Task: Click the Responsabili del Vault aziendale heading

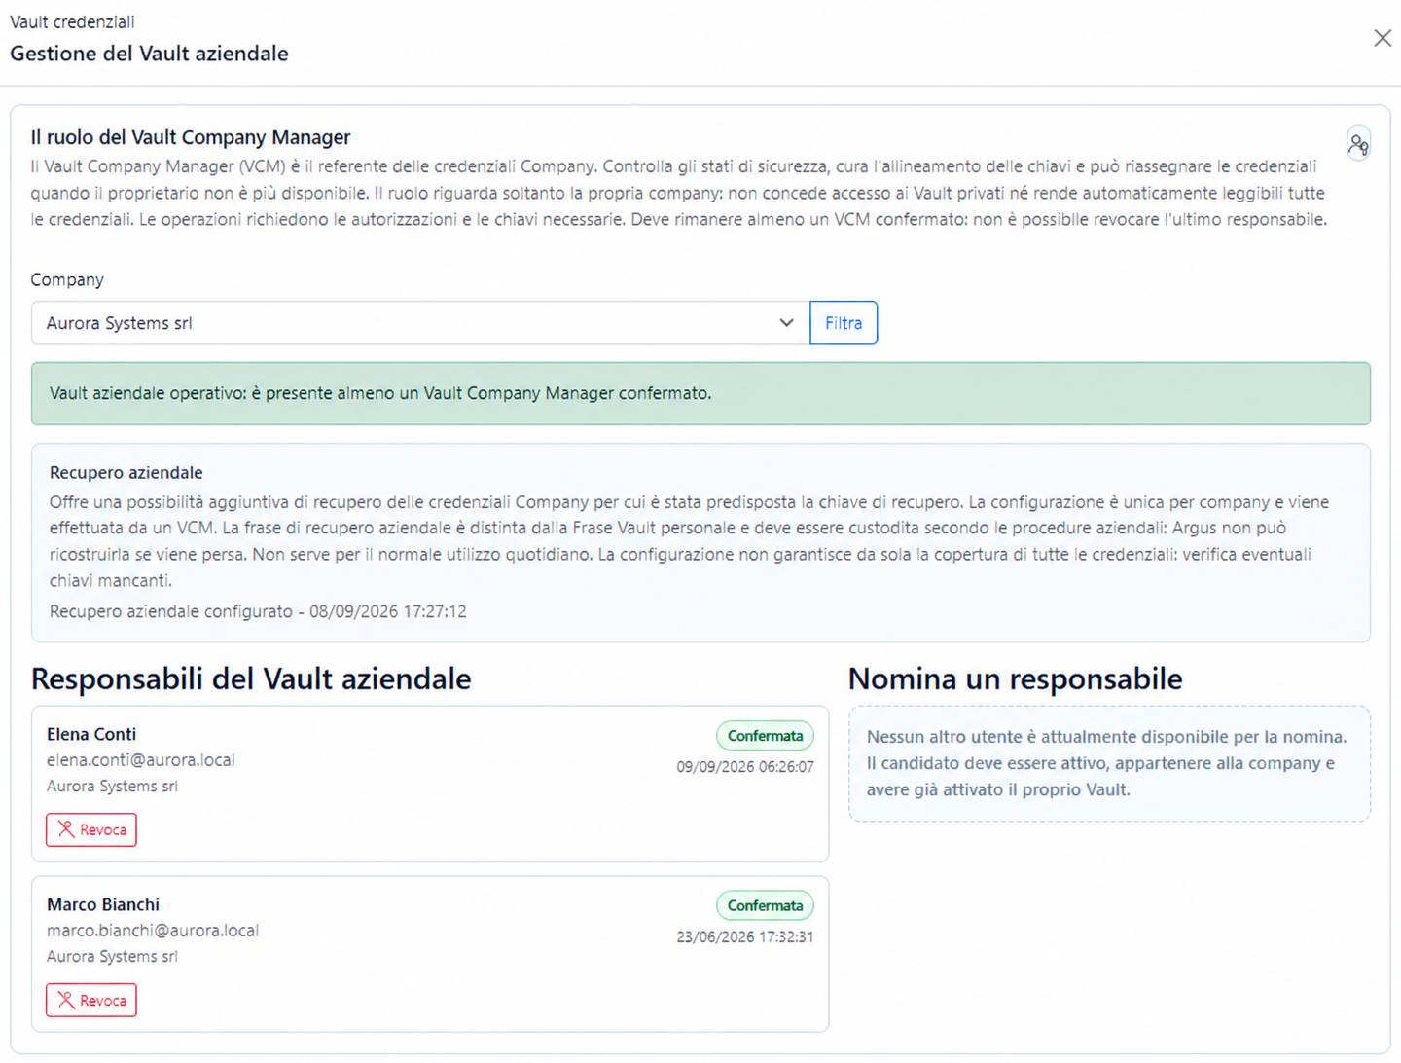Action: pos(251,678)
